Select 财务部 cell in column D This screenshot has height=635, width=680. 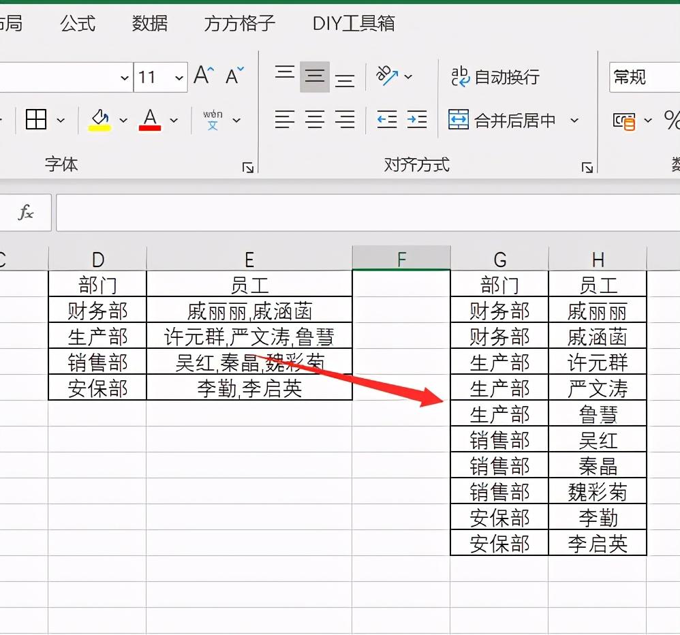coord(97,311)
